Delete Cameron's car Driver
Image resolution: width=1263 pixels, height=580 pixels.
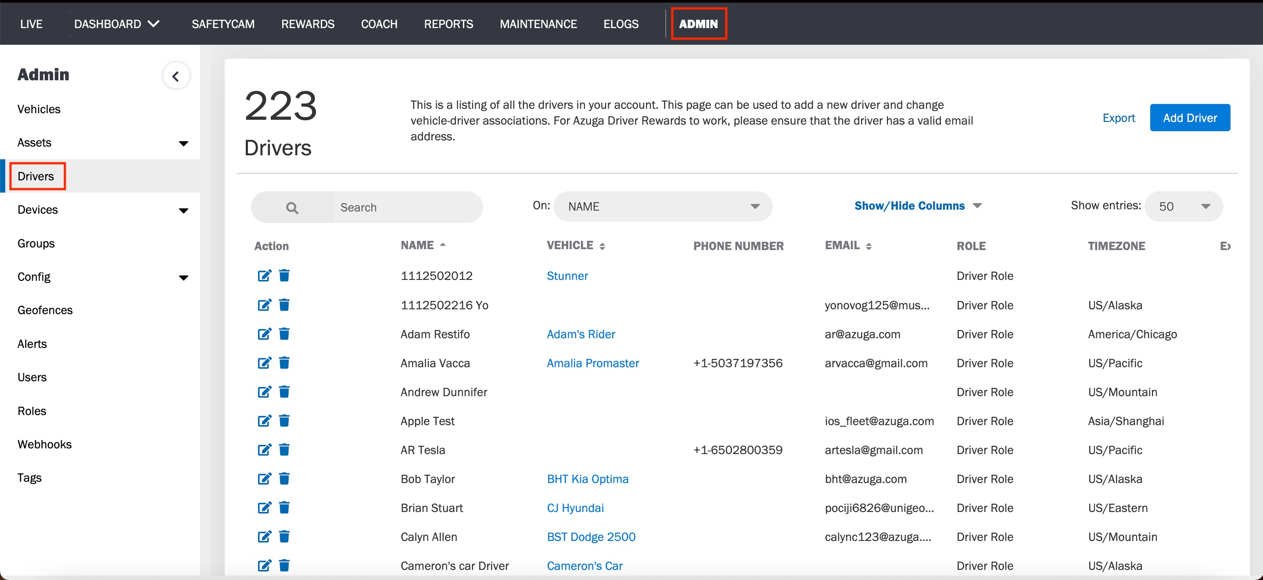click(x=284, y=565)
